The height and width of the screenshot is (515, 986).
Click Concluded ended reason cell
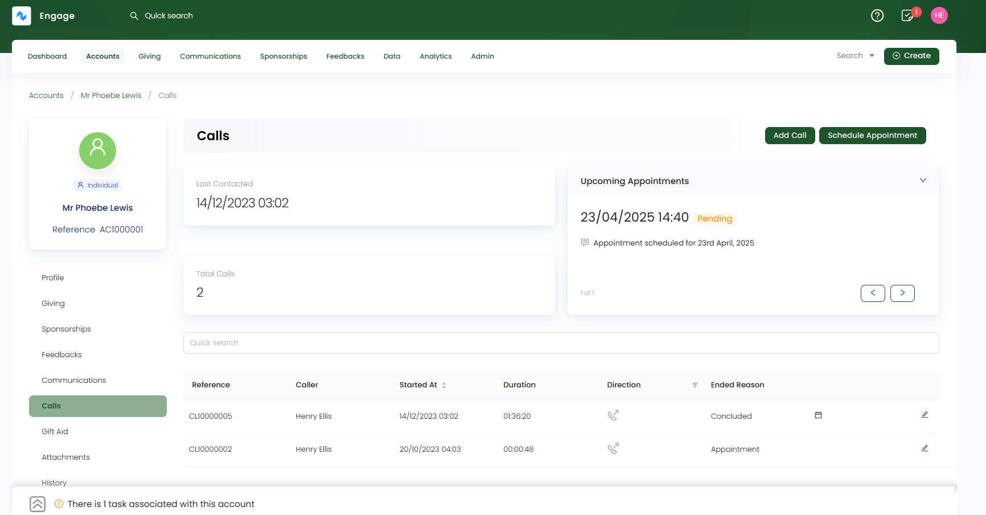pyautogui.click(x=731, y=416)
